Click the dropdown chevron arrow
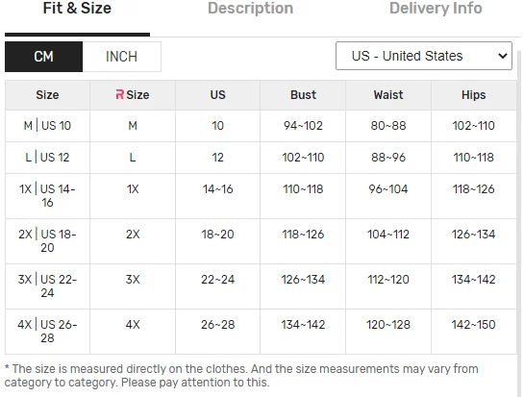 (503, 56)
